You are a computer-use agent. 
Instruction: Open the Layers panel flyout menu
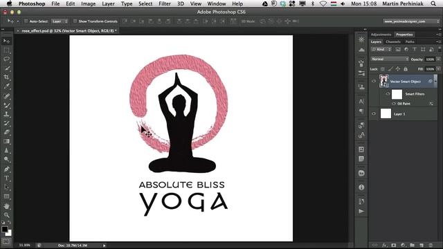[x=438, y=41]
